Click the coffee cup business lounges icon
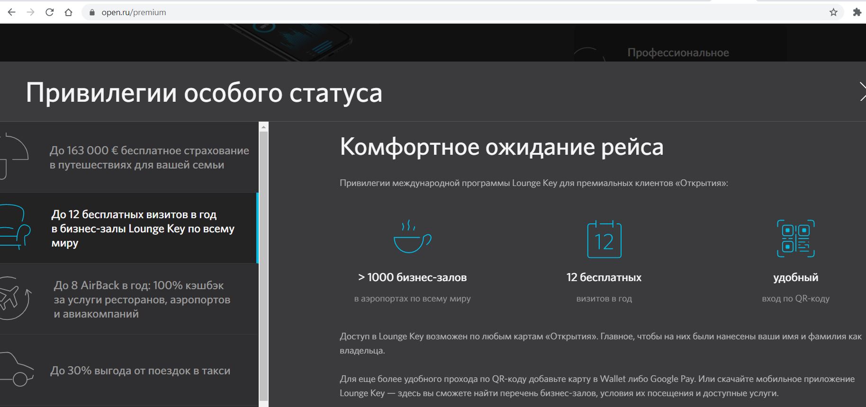Image resolution: width=866 pixels, height=407 pixels. pos(412,237)
